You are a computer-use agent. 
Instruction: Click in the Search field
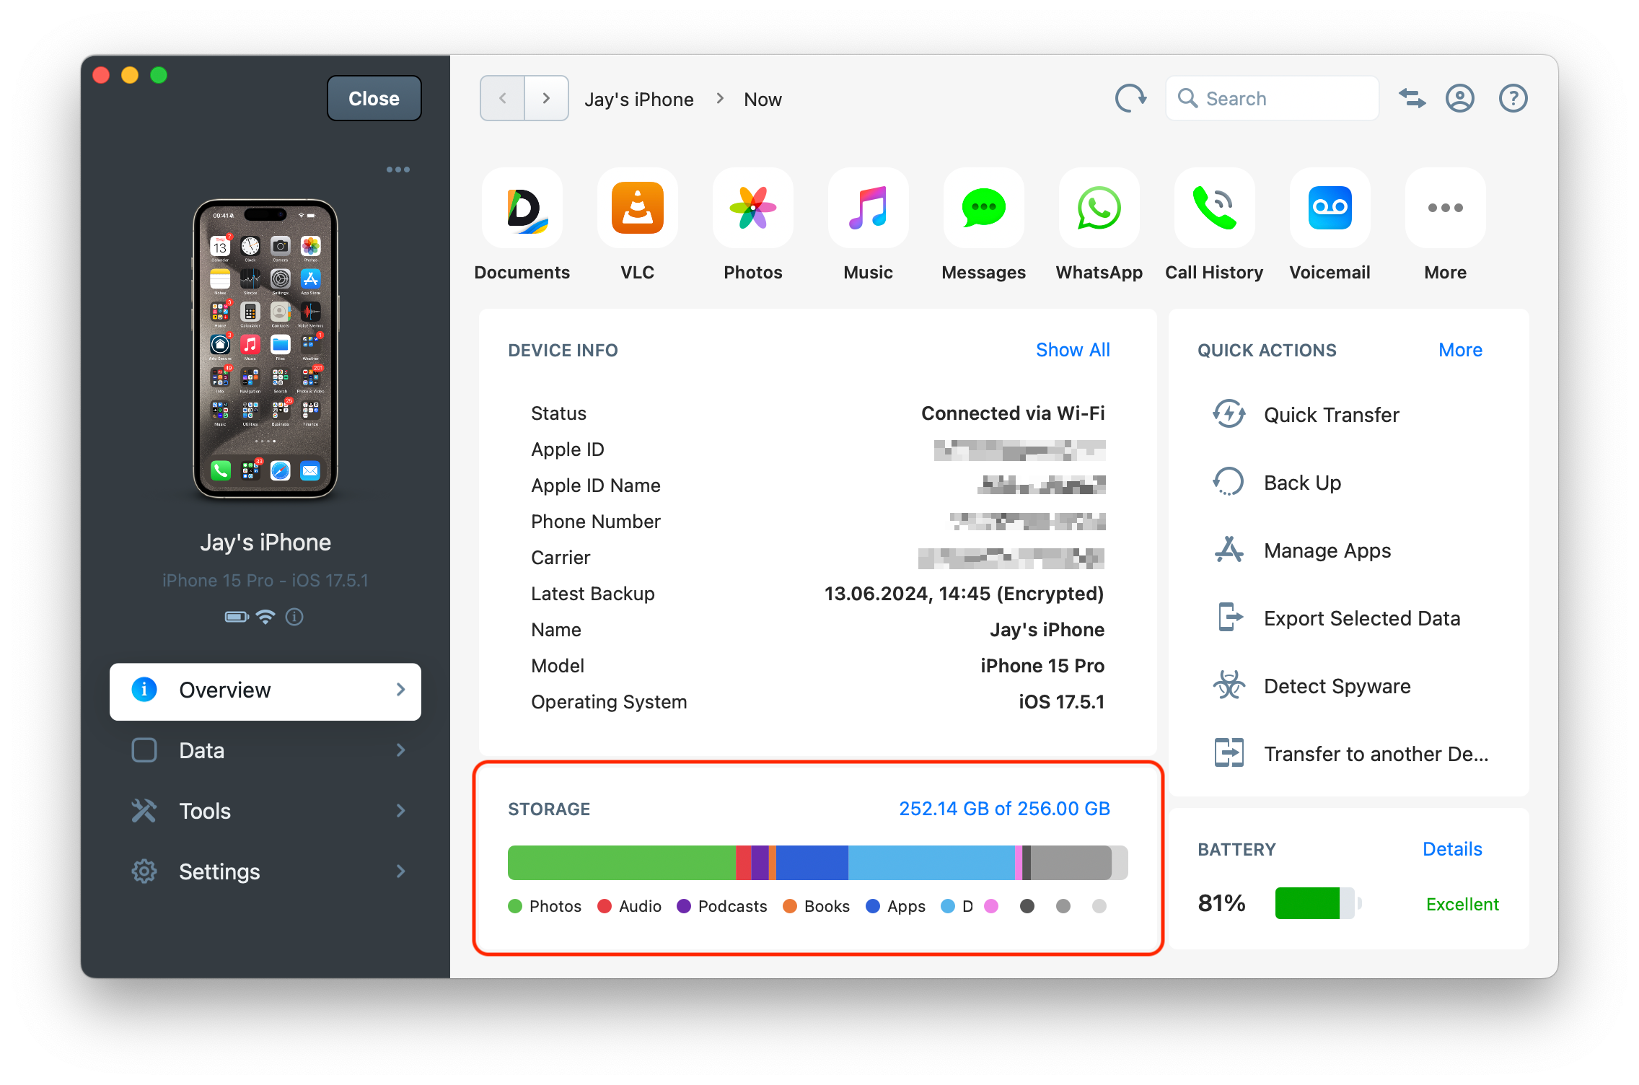point(1272,98)
